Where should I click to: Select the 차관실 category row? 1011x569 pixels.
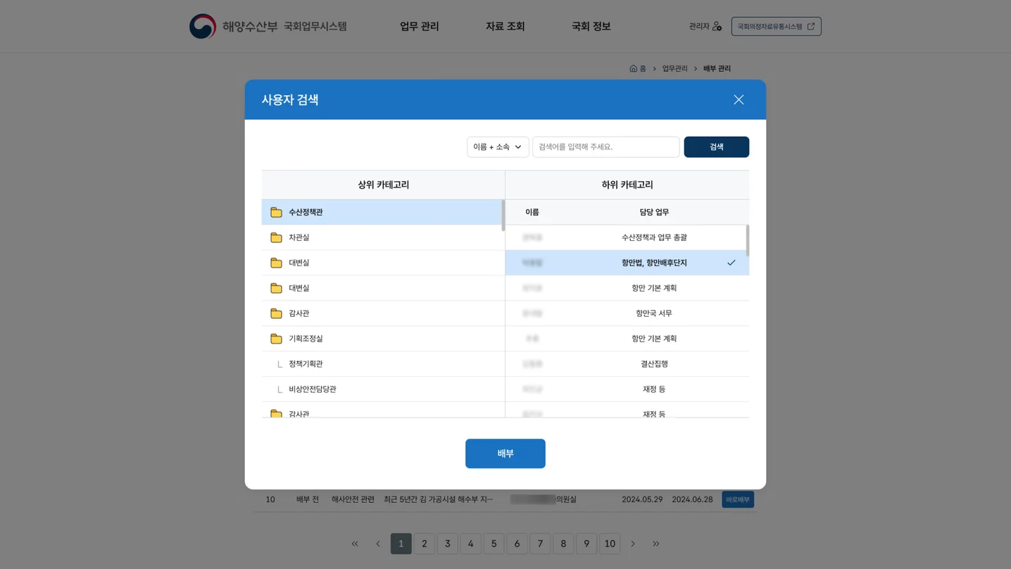click(x=382, y=237)
